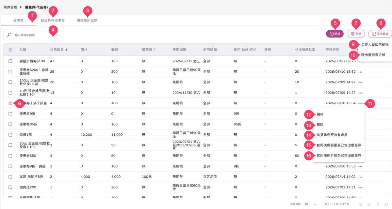Image resolution: width=392 pixels, height=209 pixels.
Task: Go to the first page of results
Action: pos(360,204)
